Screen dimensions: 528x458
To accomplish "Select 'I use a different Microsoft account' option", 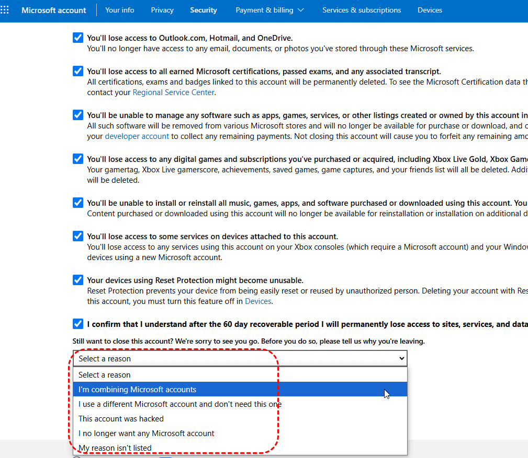I will 240,404.
